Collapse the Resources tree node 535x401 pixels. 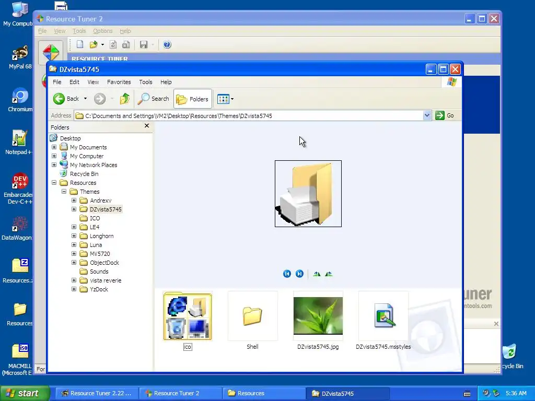pos(54,182)
